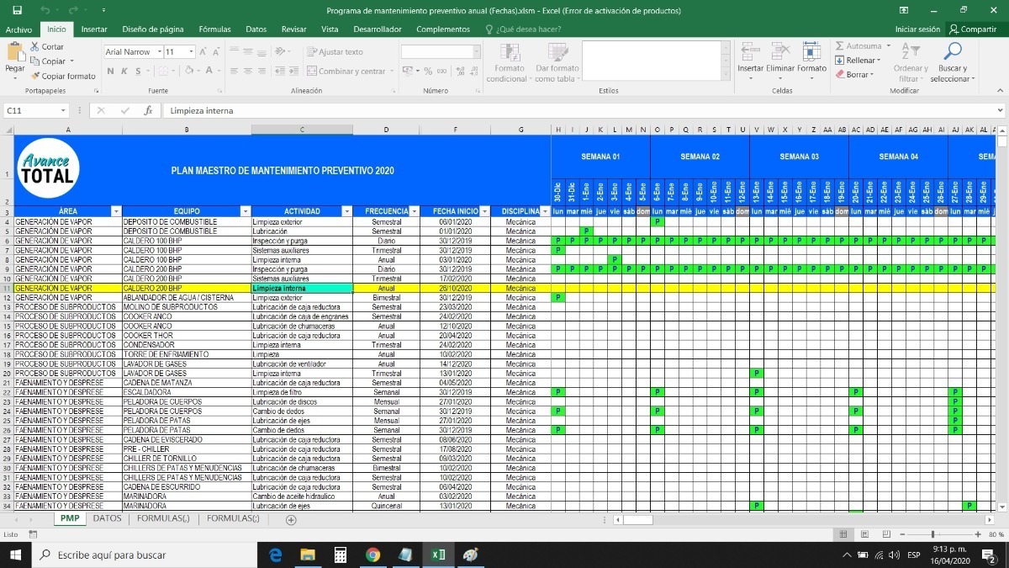Screen dimensions: 1009x568
Task: Switch to the DATOS sheet tab
Action: [x=108, y=519]
